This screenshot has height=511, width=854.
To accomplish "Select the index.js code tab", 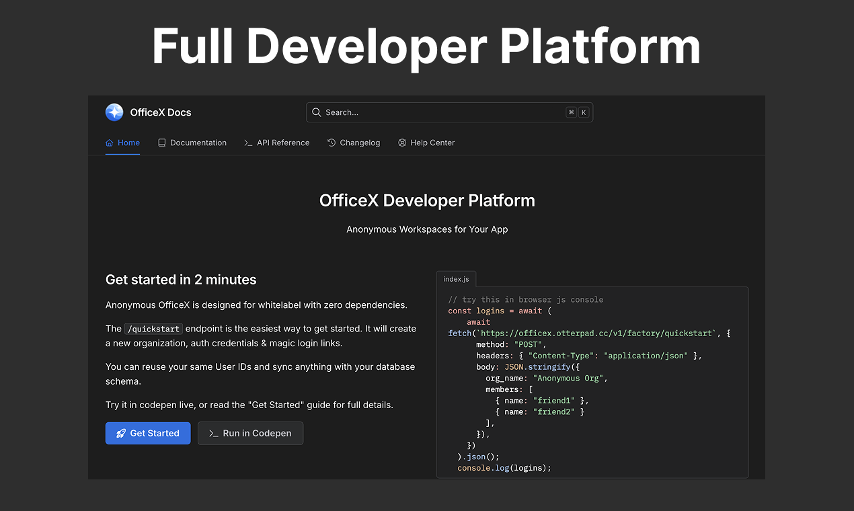I will click(457, 279).
